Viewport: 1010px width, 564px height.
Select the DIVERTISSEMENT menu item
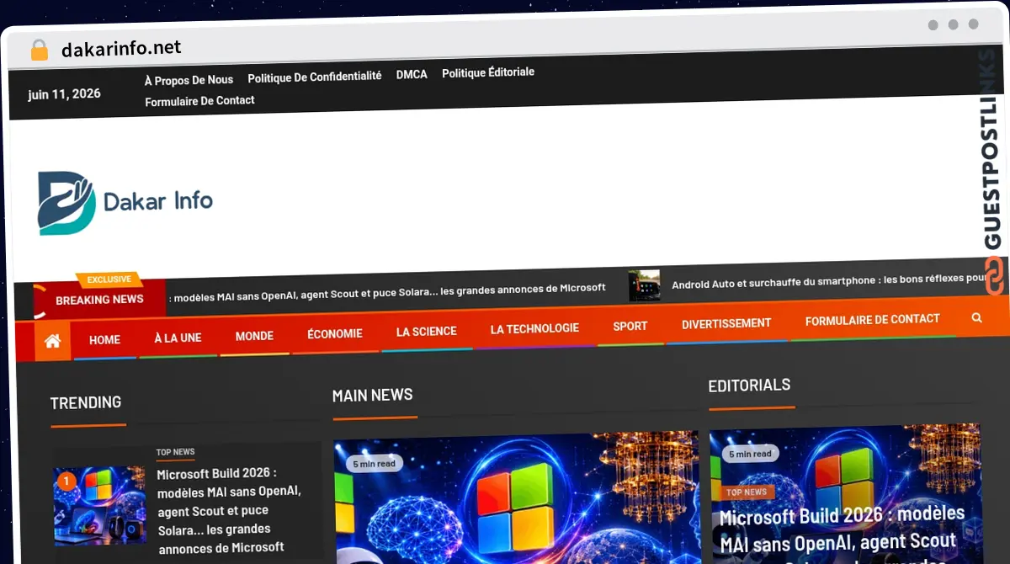726,323
